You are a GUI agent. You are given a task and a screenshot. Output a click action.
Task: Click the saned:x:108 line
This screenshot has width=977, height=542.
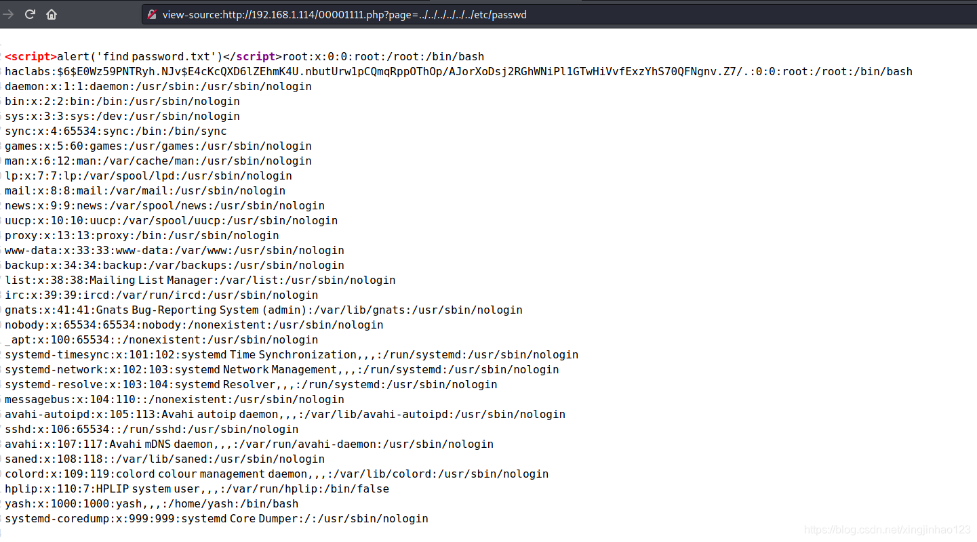point(165,459)
